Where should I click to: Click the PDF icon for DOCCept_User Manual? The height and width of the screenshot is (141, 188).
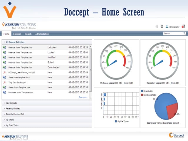(5, 72)
